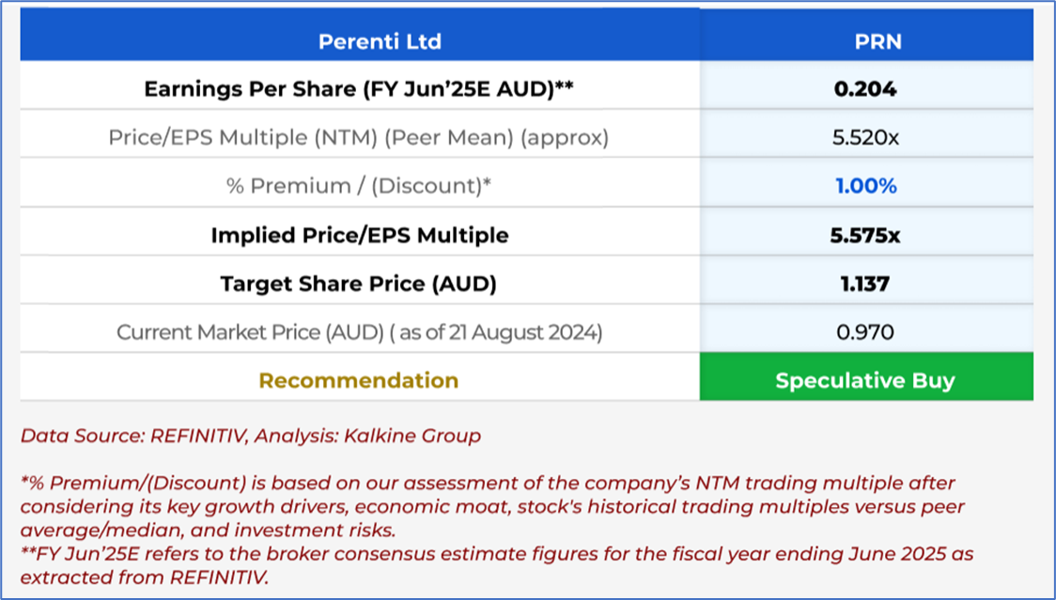Select the Target Share Price (AUD) label

pyautogui.click(x=359, y=284)
